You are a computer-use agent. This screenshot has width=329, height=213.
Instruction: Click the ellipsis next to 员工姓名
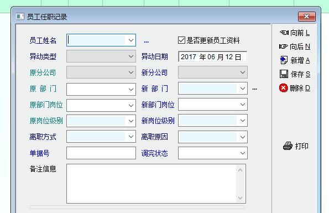[146, 41]
